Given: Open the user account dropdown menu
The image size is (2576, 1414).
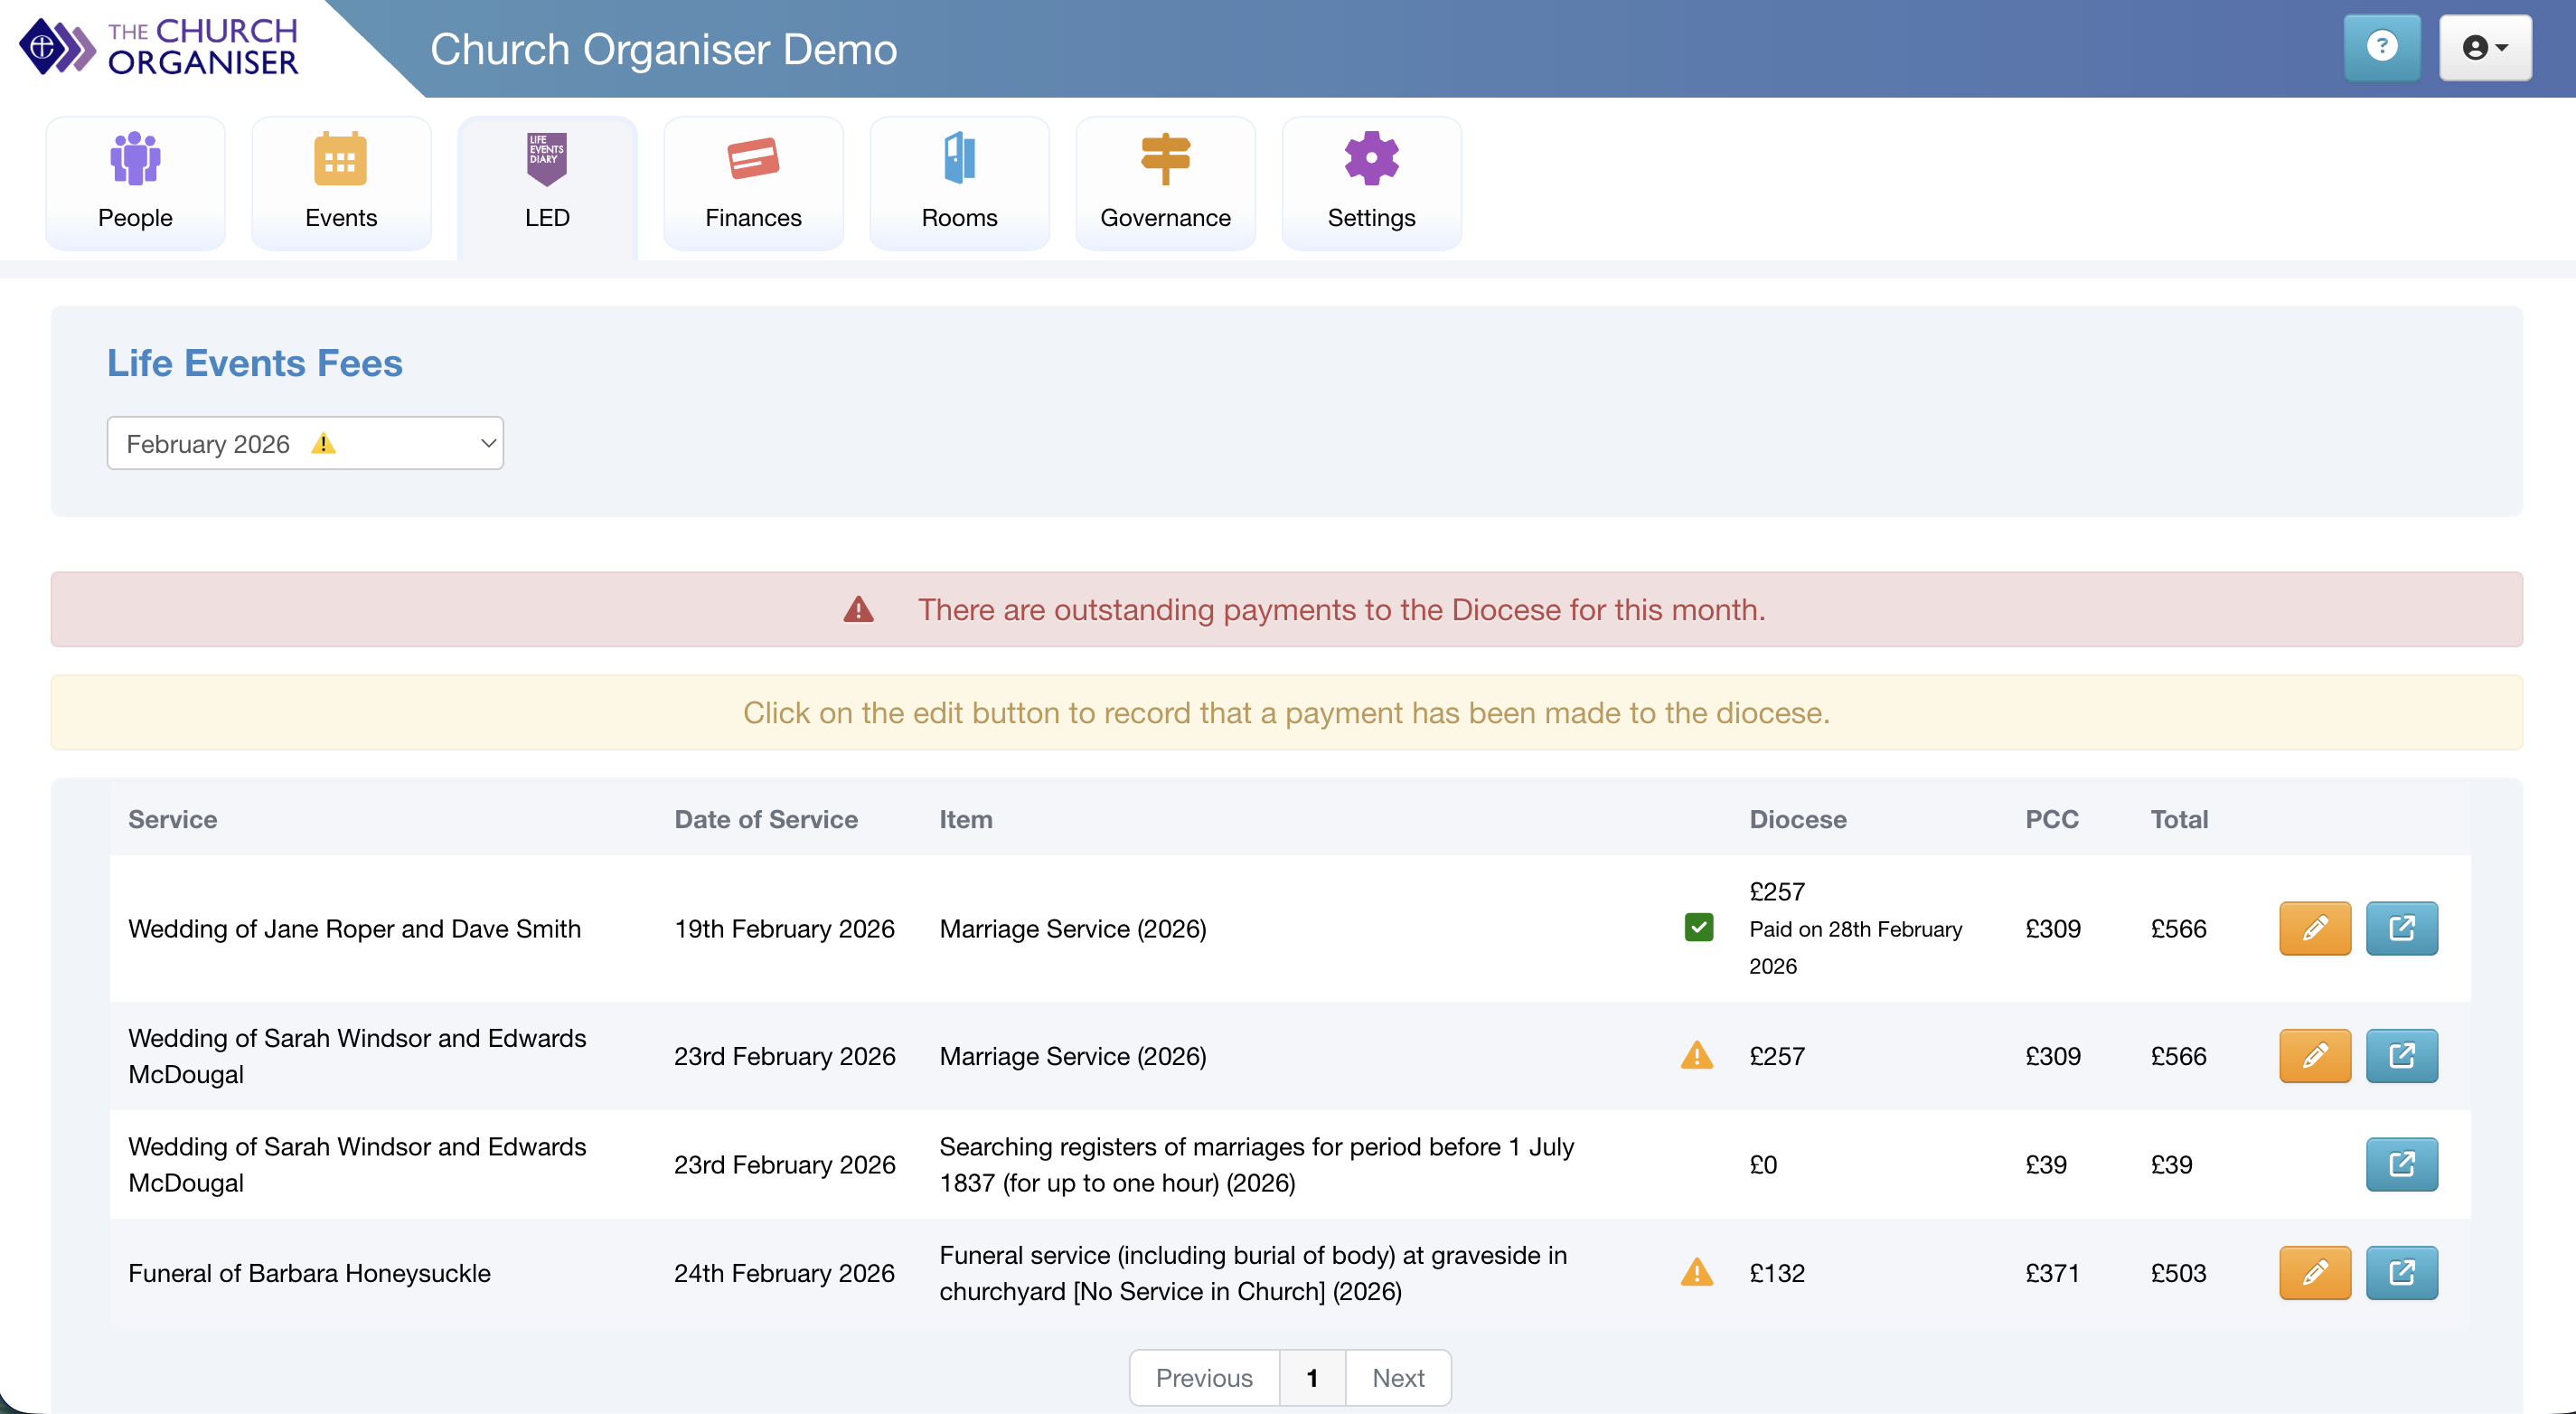Looking at the screenshot, I should [2484, 47].
